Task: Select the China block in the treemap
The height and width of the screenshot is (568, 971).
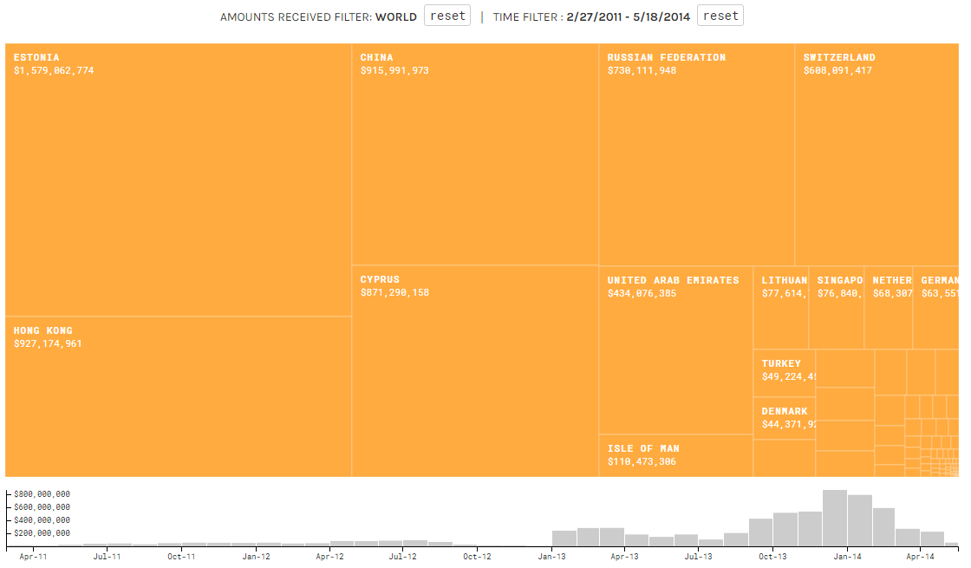Action: click(x=475, y=154)
